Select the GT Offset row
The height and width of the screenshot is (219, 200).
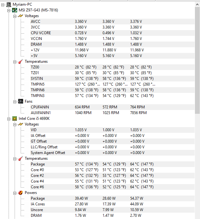112,141
